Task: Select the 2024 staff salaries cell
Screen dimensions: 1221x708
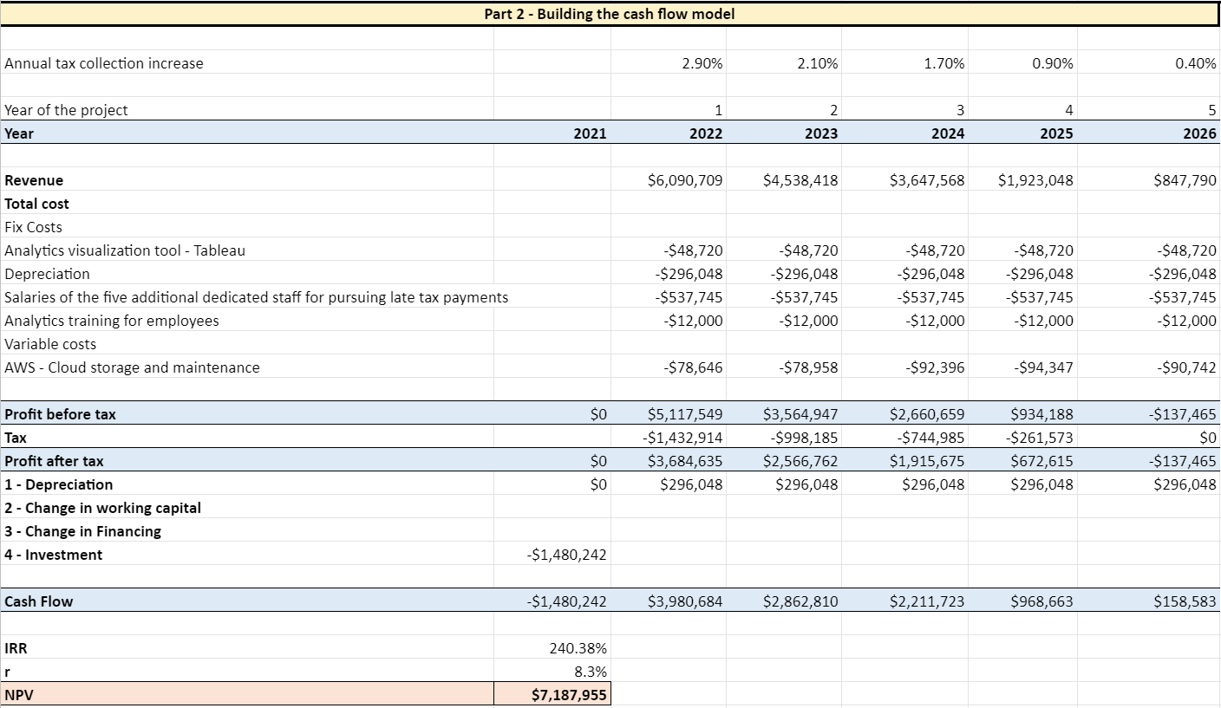Action: point(935,297)
